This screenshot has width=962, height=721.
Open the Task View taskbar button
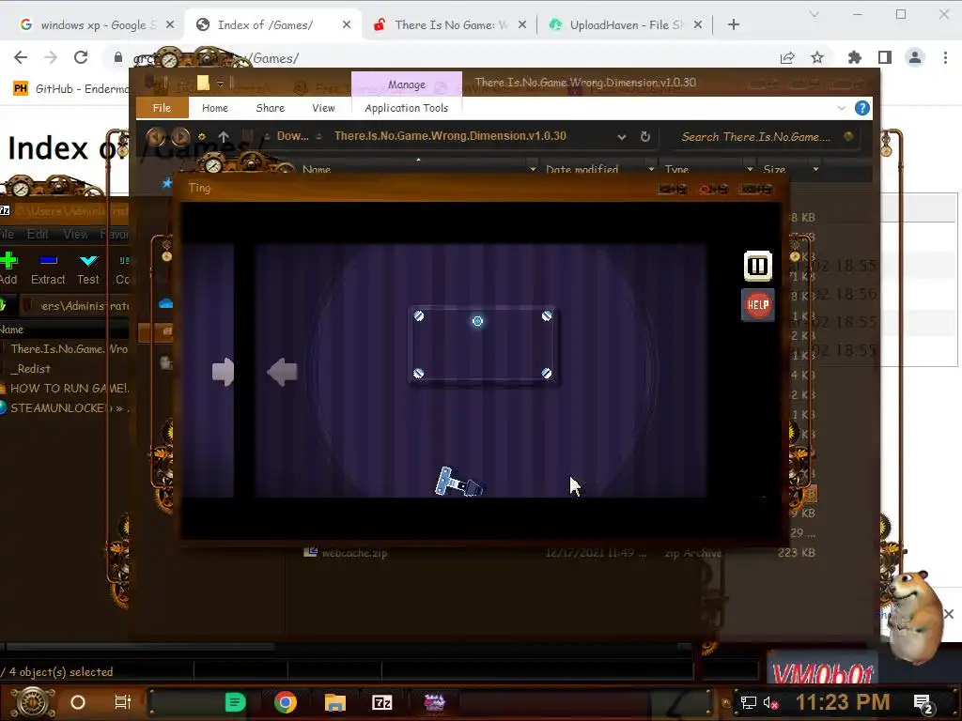point(123,702)
